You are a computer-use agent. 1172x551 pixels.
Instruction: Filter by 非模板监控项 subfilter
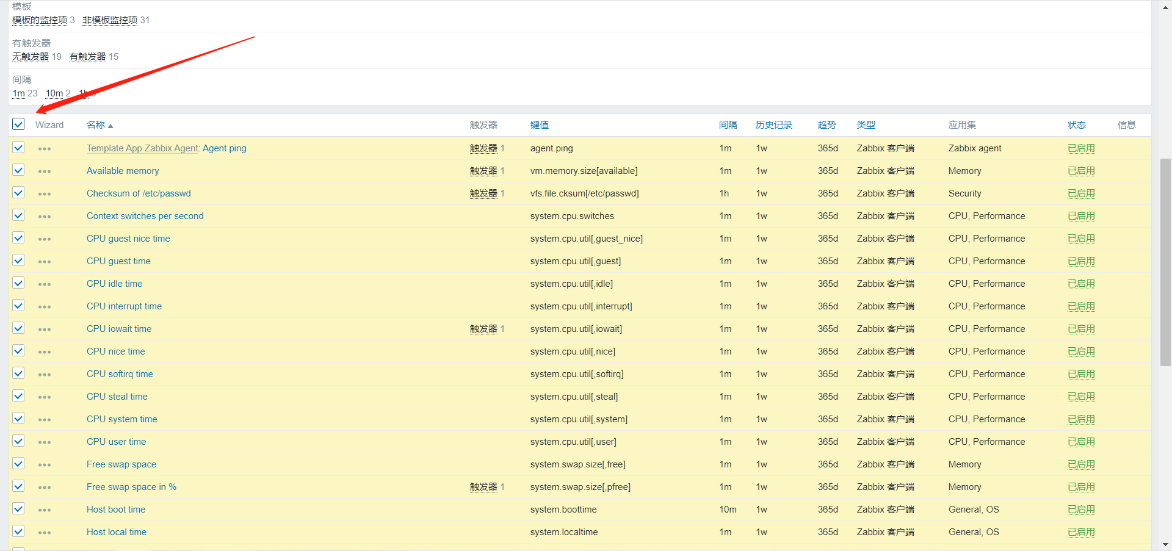(110, 20)
